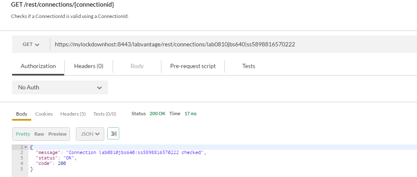This screenshot has width=417, height=177.
Task: Open the GET method dropdown
Action: coord(31,44)
